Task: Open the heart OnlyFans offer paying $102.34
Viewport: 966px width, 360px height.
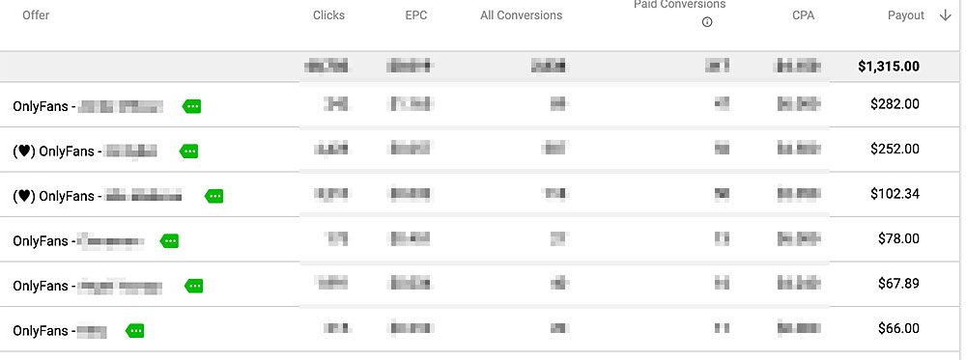Action: click(98, 196)
